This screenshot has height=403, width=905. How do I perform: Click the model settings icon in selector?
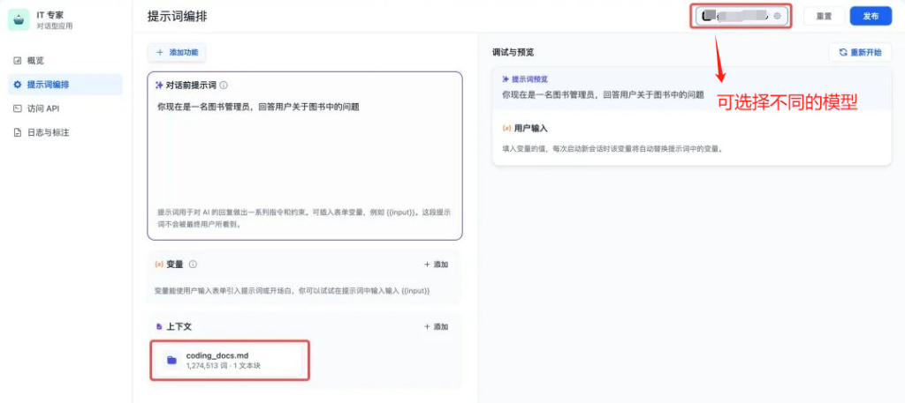[x=777, y=16]
